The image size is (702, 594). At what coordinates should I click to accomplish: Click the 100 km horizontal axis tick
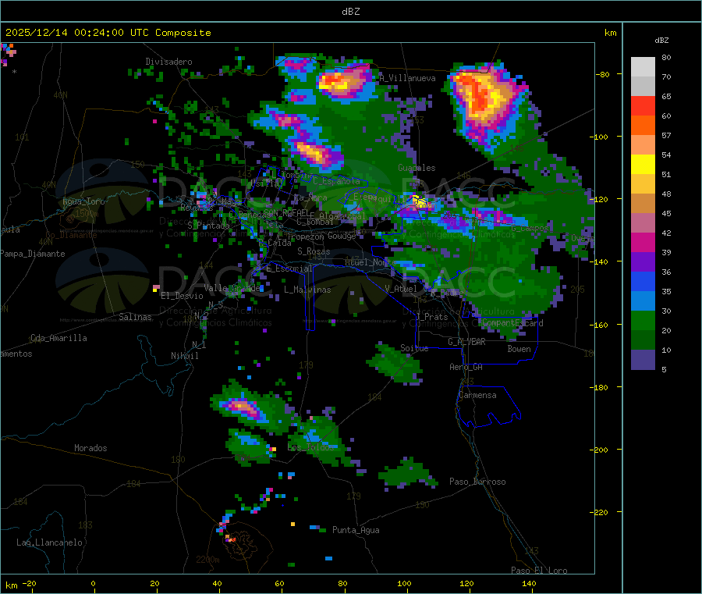click(404, 583)
